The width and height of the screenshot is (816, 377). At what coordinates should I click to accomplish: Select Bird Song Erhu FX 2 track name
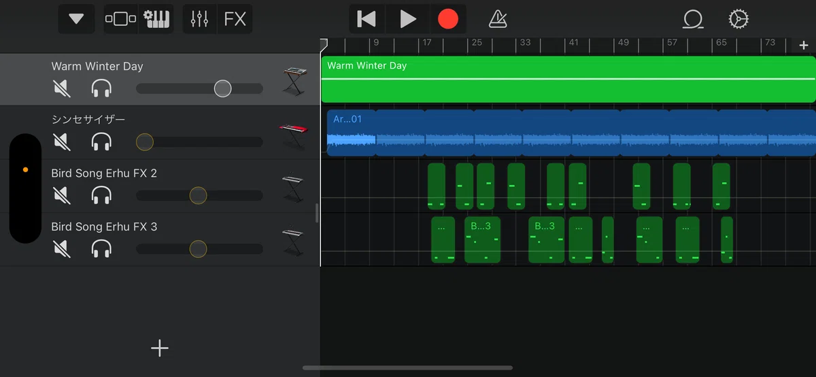tap(104, 174)
